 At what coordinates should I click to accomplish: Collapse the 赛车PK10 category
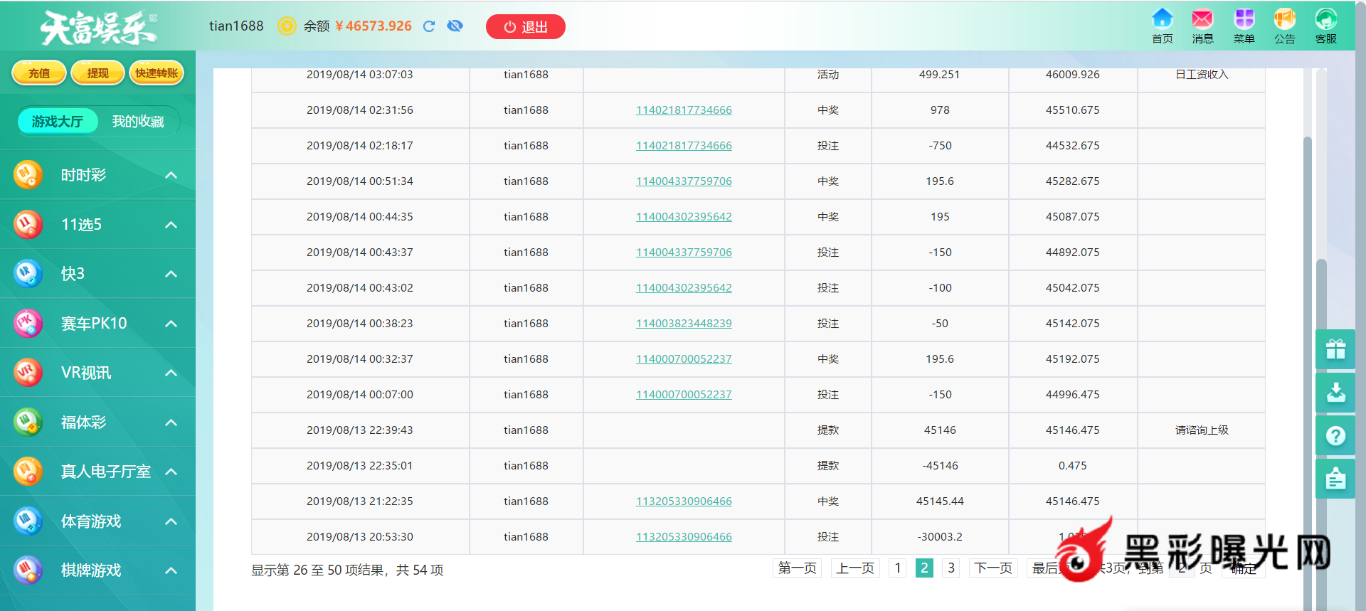(x=171, y=324)
